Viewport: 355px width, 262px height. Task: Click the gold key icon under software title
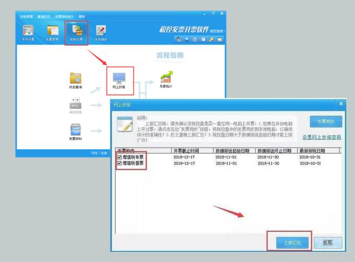click(x=211, y=39)
